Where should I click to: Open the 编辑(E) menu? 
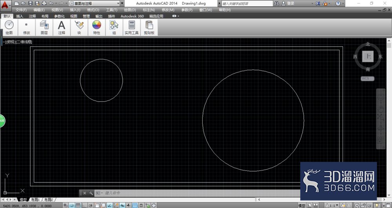click(x=39, y=10)
